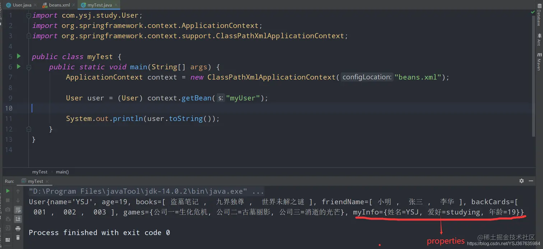Screen dimensions: 543x249
Task: Click fold end marker on line 12
Action: [x=29, y=129]
